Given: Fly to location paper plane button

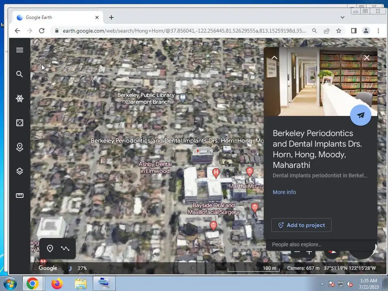Looking at the screenshot, I should point(361,115).
